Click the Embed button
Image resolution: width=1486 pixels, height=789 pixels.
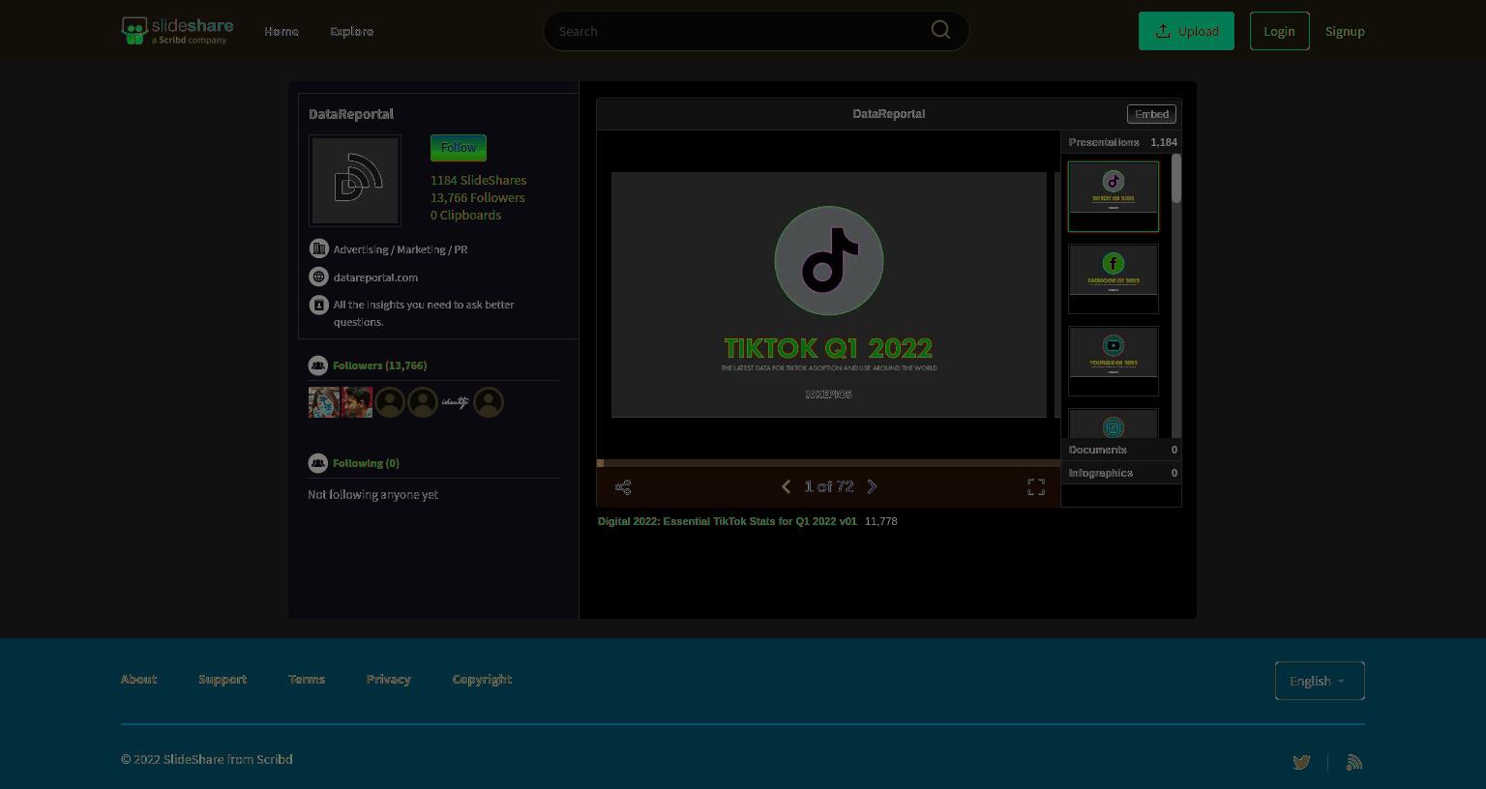(x=1151, y=114)
